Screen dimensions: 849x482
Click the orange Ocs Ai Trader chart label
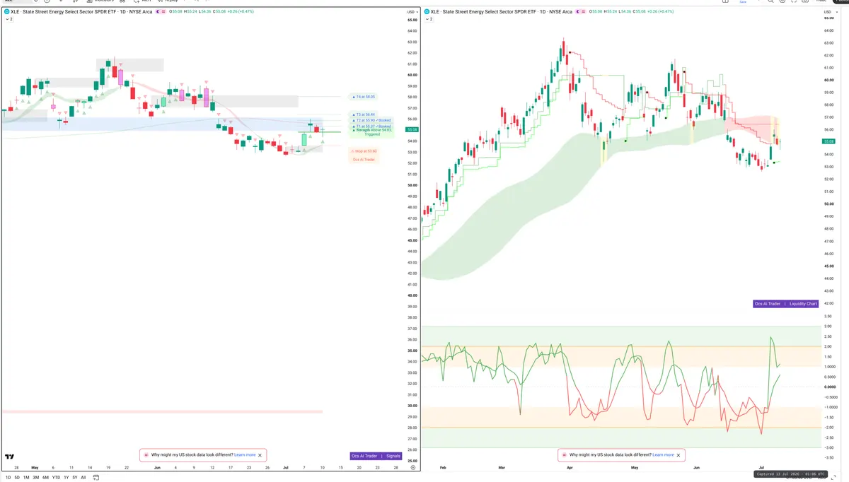pyautogui.click(x=364, y=160)
